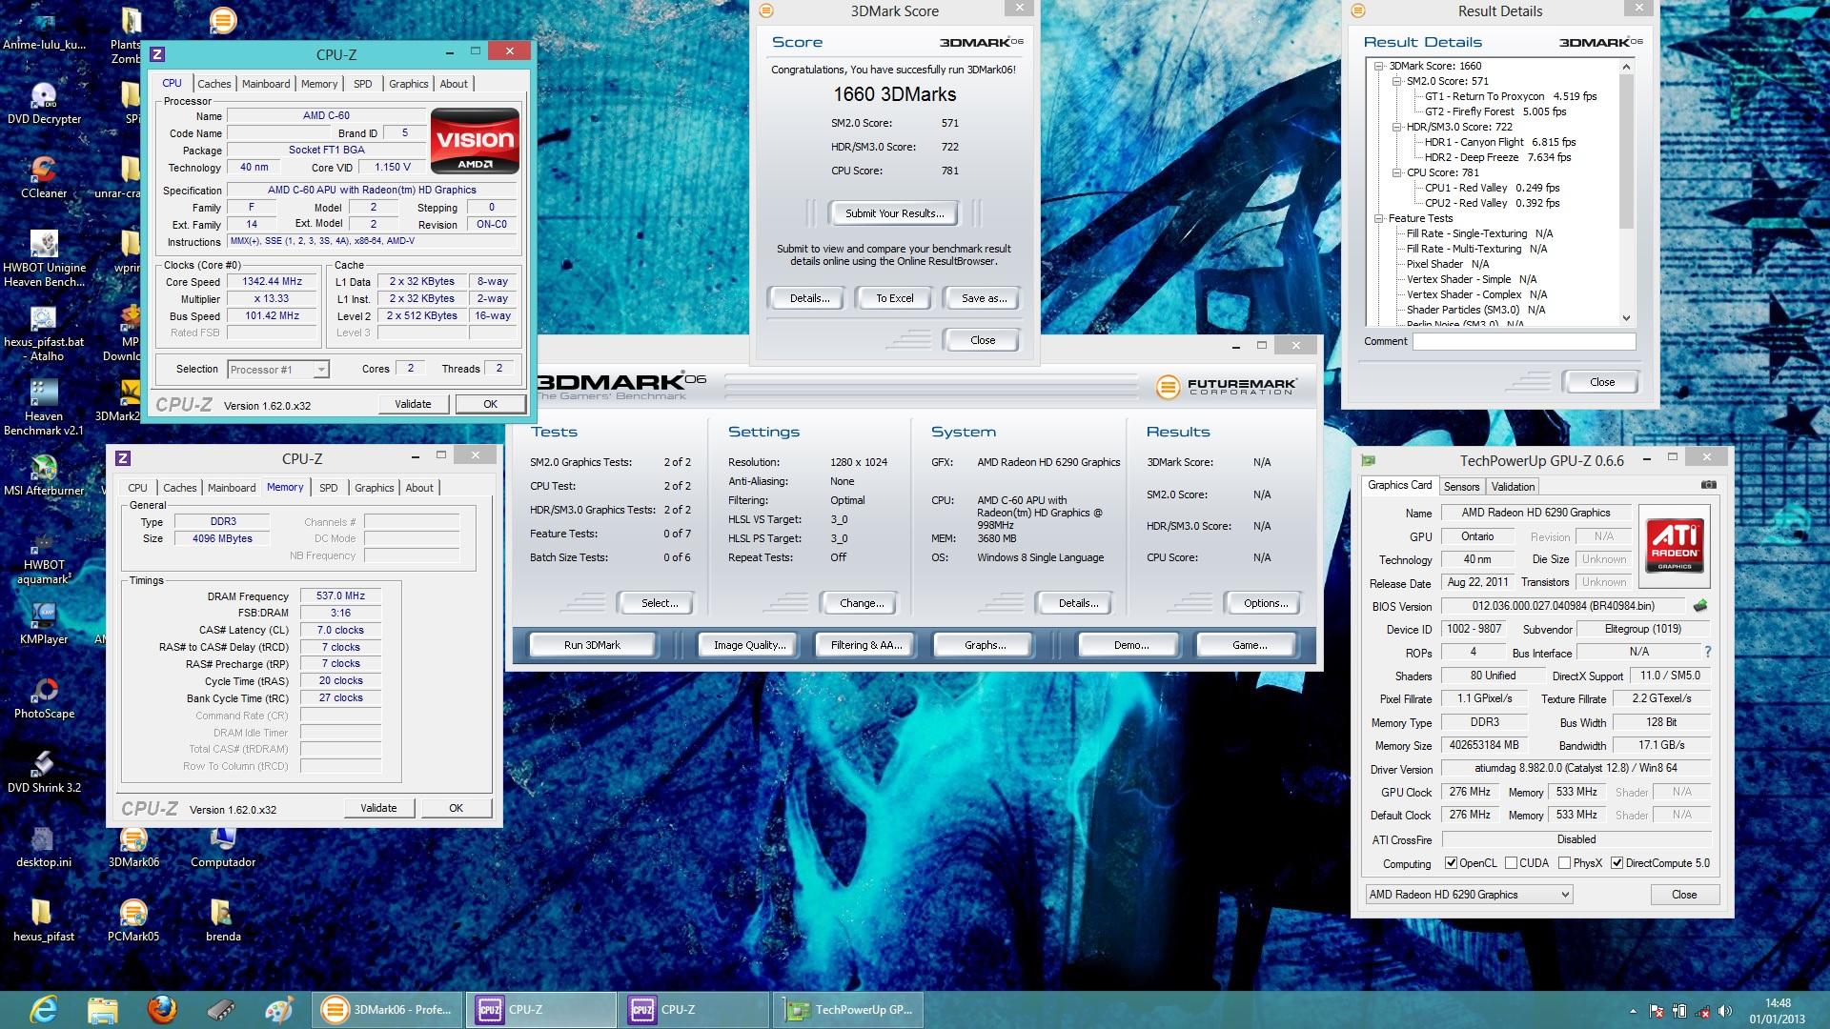Open the DVD Decrypter desktop icon
This screenshot has width=1830, height=1029.
(x=44, y=105)
